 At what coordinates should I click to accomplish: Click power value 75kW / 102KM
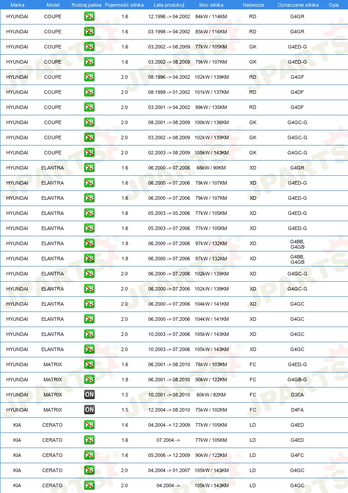[x=211, y=410]
